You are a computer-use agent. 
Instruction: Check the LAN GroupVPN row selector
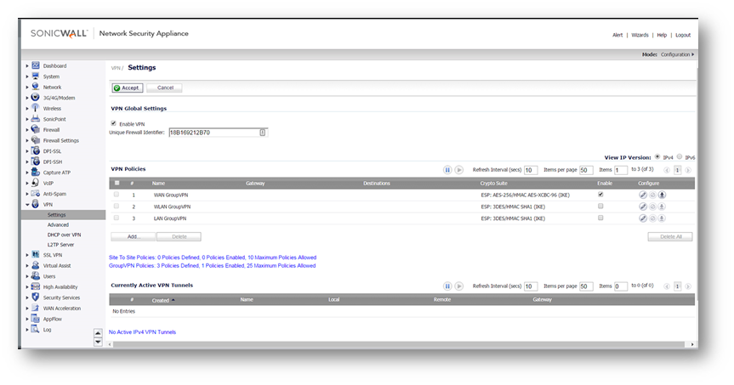[117, 218]
